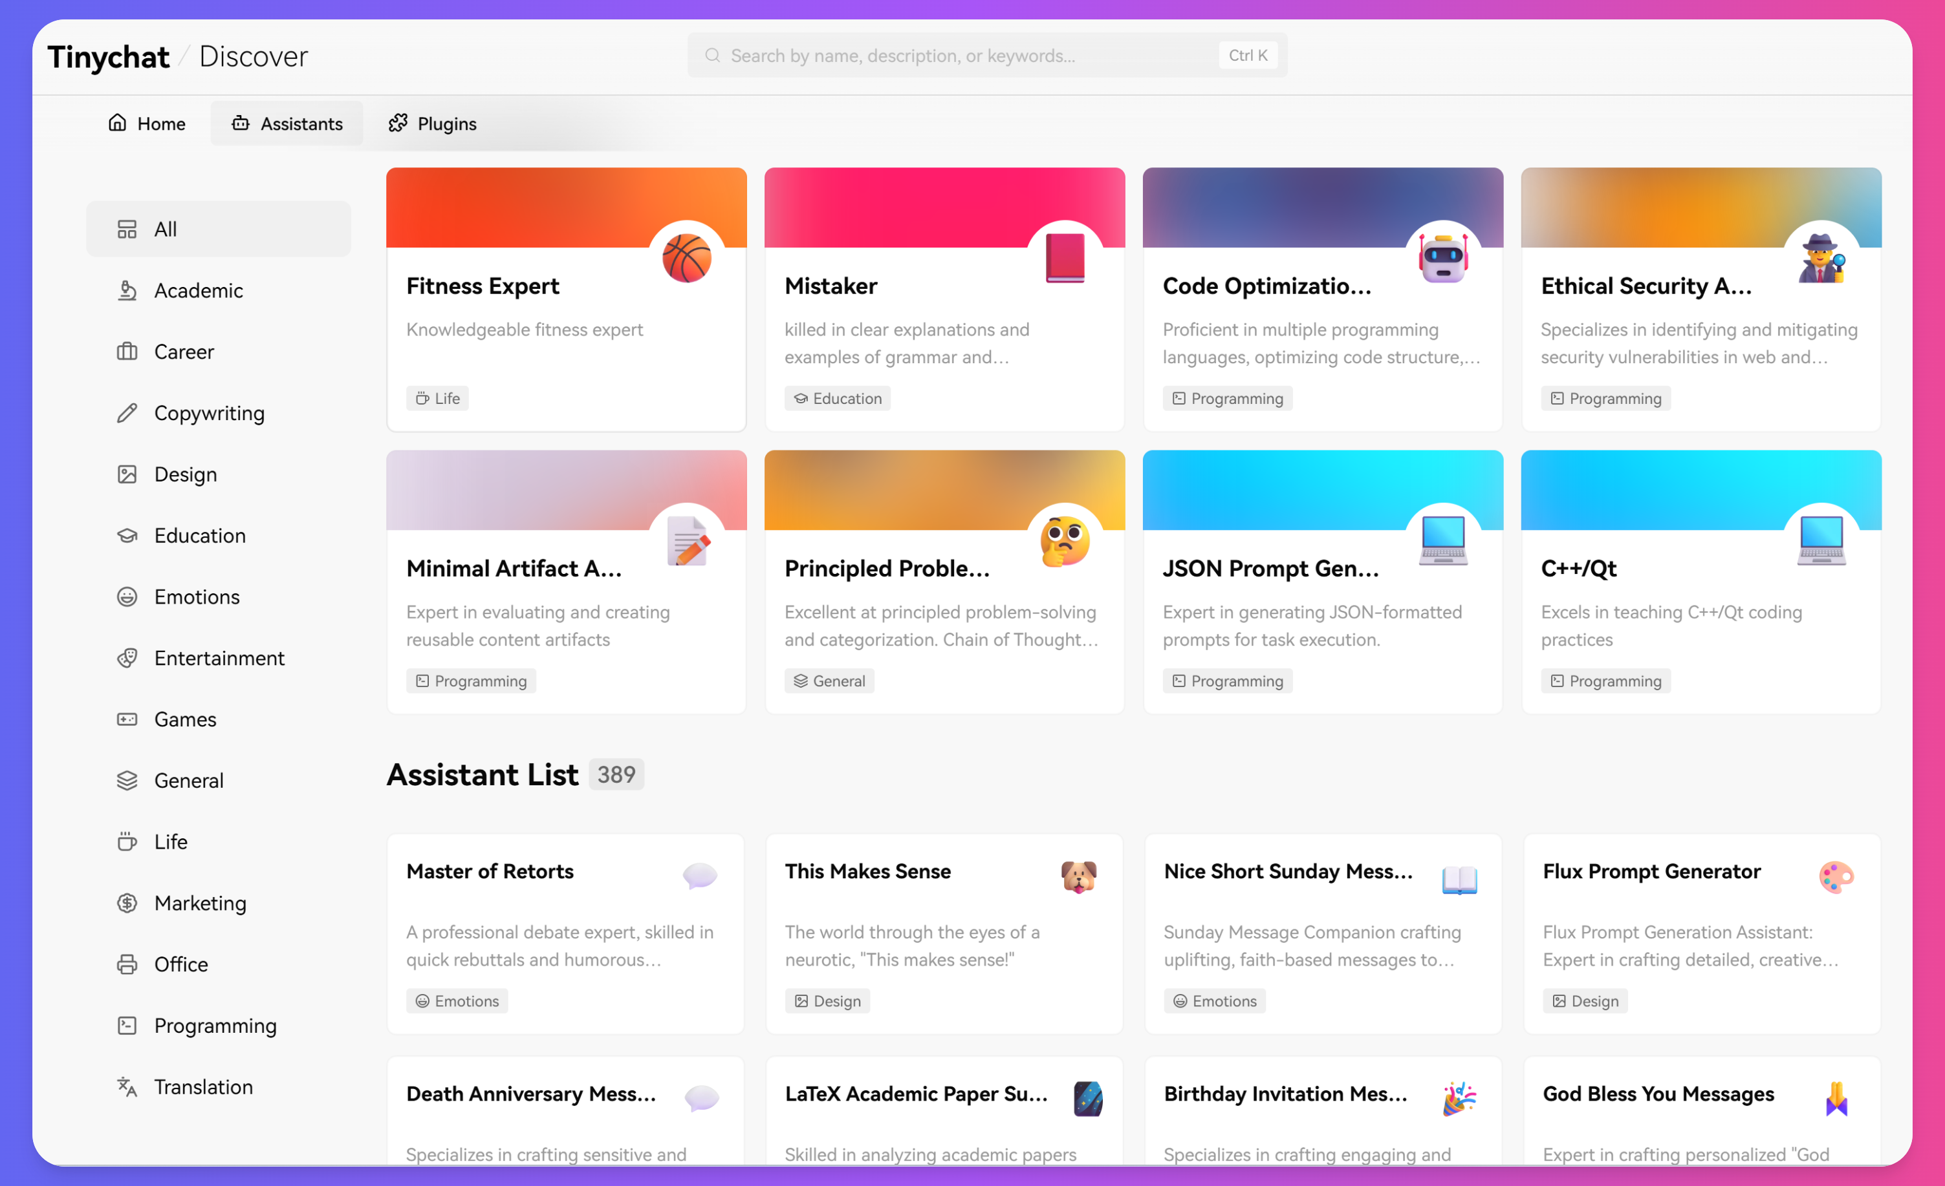The height and width of the screenshot is (1186, 1945).
Task: Click the thinking face avatar on Principled Problem card
Action: coord(1065,541)
